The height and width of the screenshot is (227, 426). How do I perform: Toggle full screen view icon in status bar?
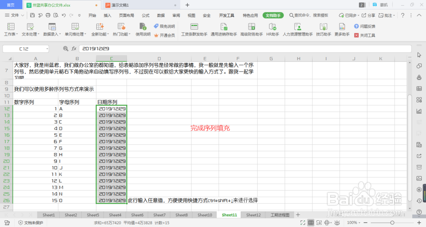click(302, 223)
